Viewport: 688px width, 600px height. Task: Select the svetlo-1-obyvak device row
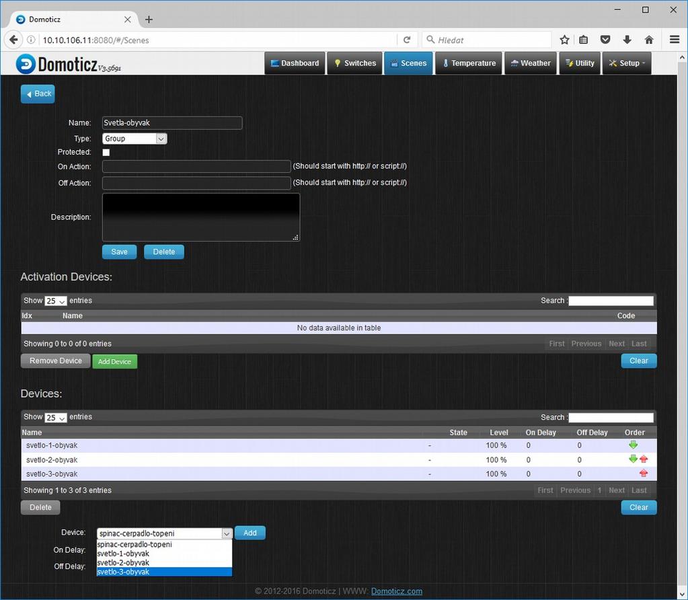(339, 445)
